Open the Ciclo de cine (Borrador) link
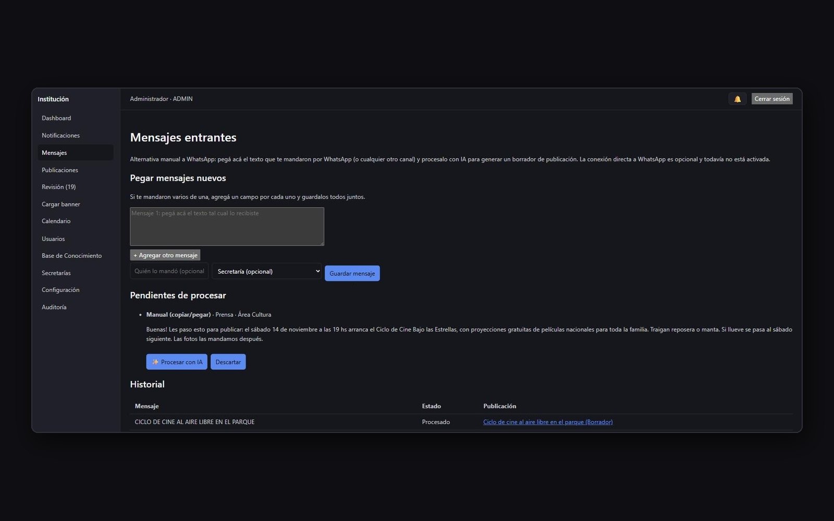The image size is (834, 521). pyautogui.click(x=548, y=422)
